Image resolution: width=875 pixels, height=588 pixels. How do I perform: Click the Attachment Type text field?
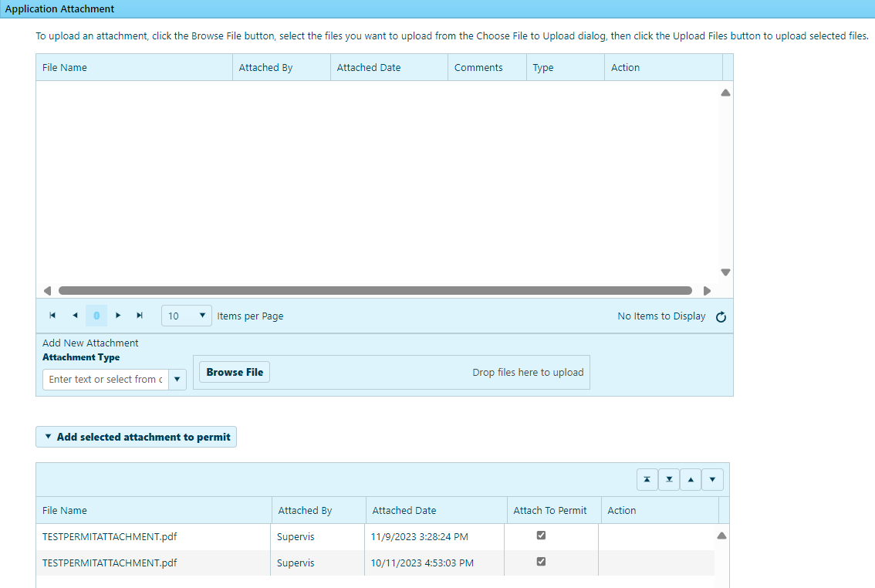coord(106,380)
